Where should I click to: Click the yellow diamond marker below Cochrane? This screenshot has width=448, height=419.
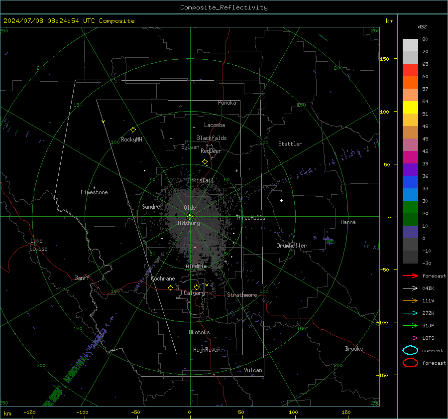(170, 287)
